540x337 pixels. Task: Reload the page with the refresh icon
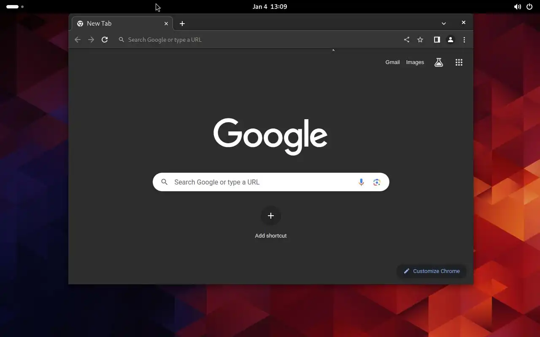(x=105, y=40)
